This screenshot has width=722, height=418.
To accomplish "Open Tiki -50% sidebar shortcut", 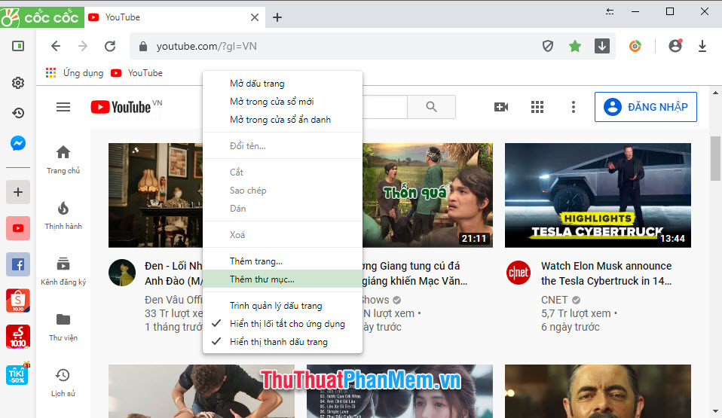I will pyautogui.click(x=18, y=374).
